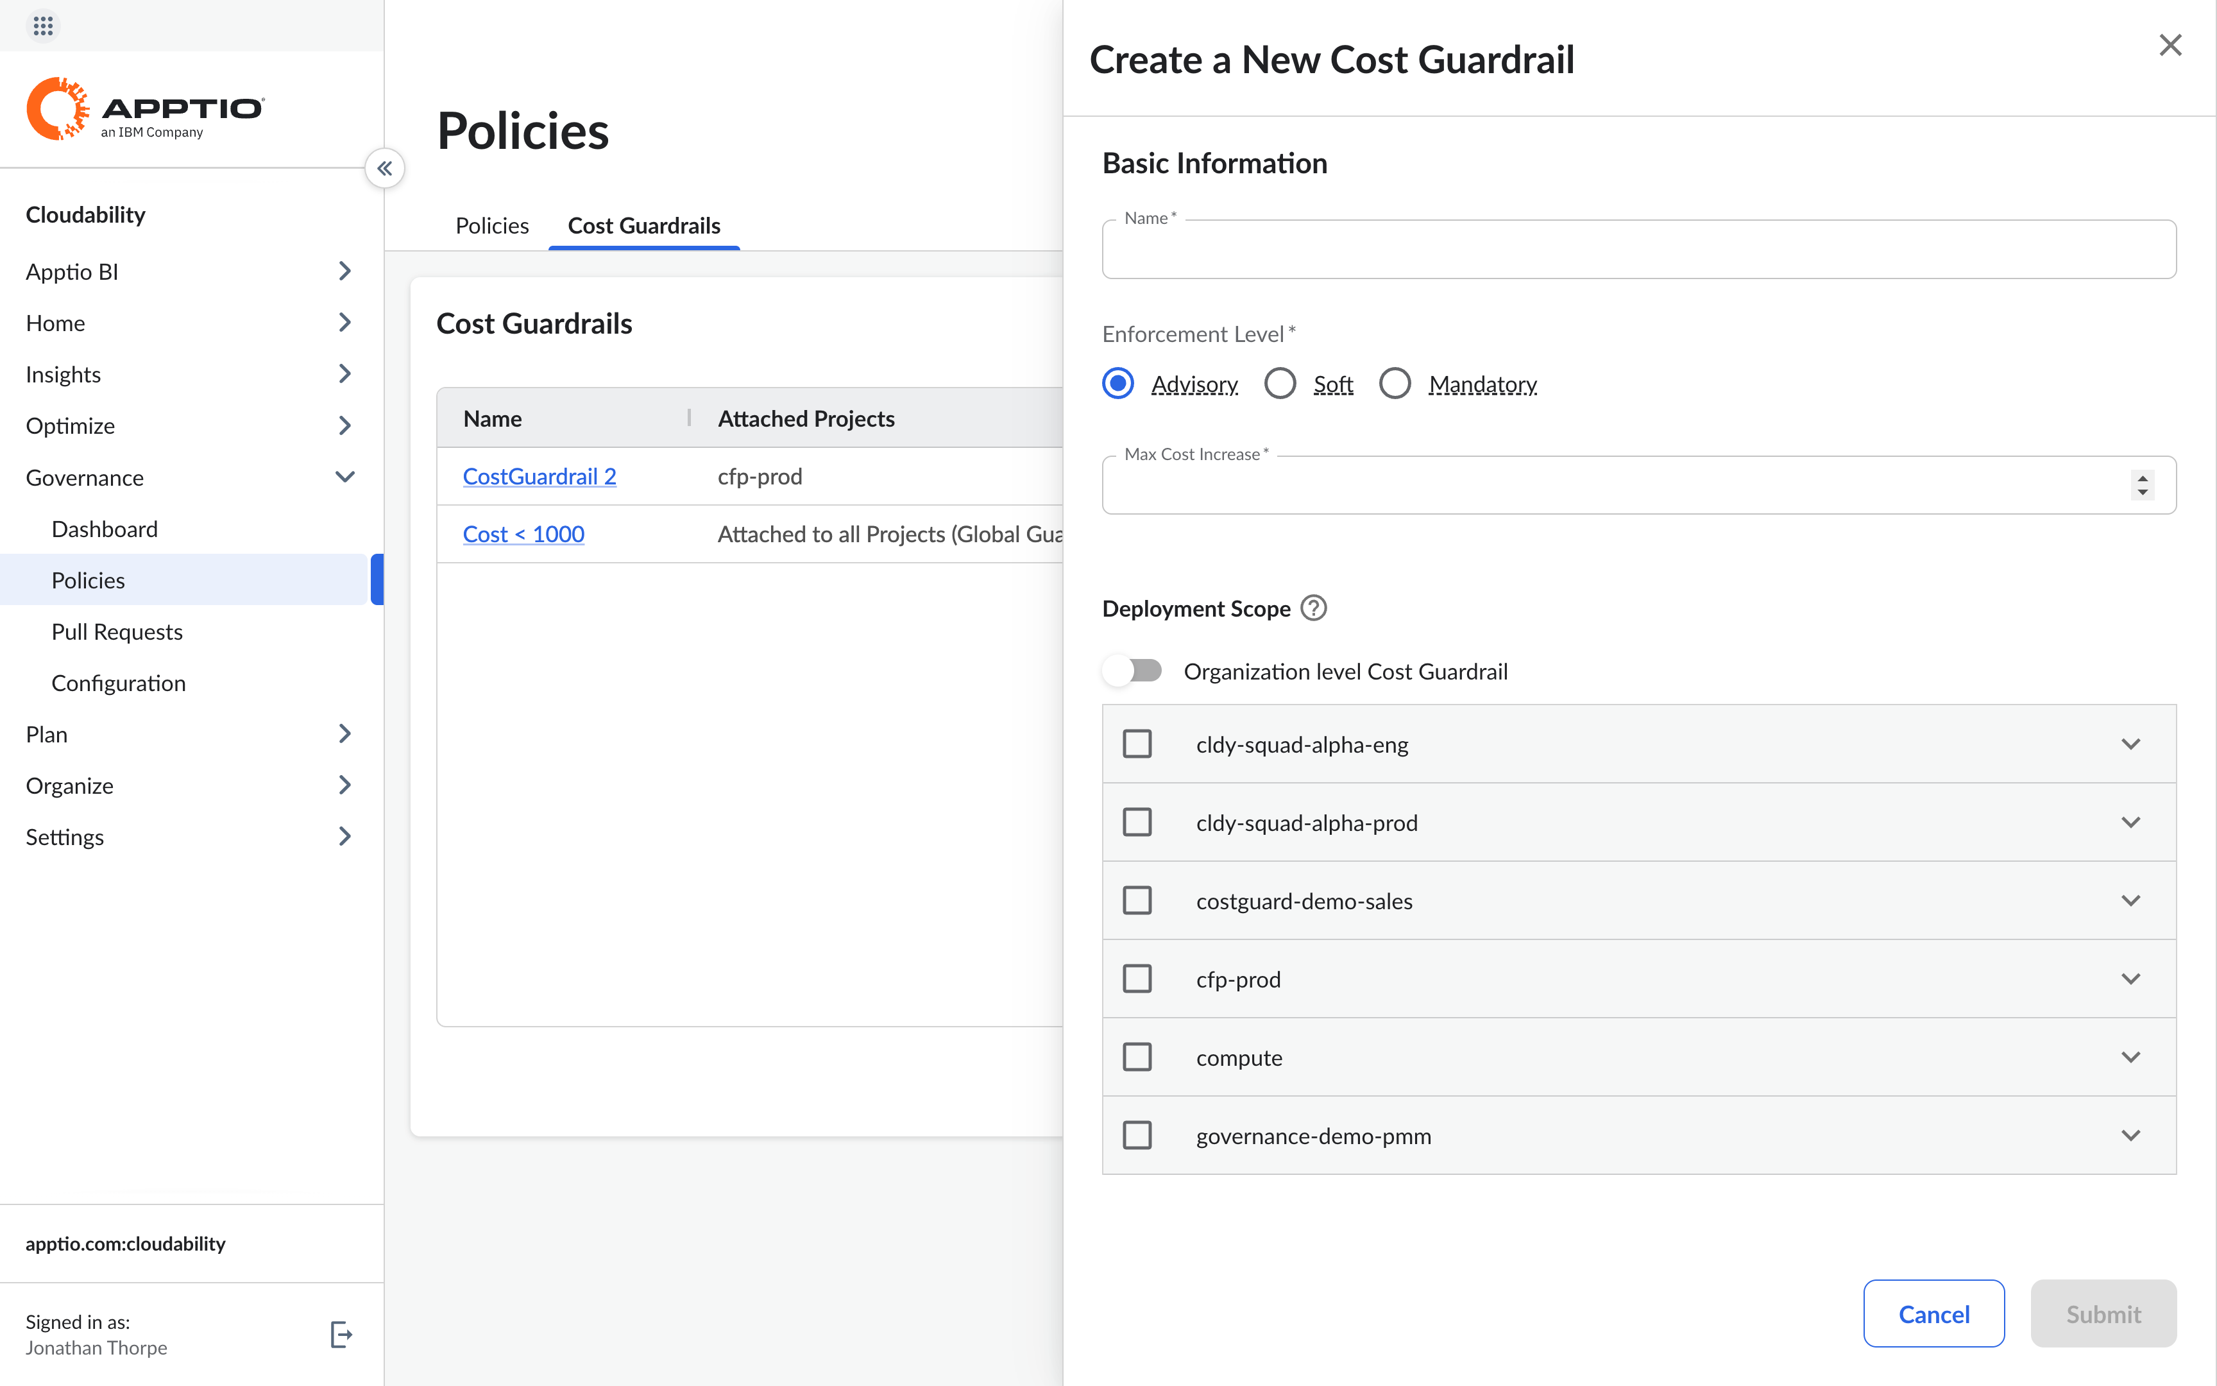Click the Name column header
Viewport: 2217px width, 1386px height.
coord(492,419)
